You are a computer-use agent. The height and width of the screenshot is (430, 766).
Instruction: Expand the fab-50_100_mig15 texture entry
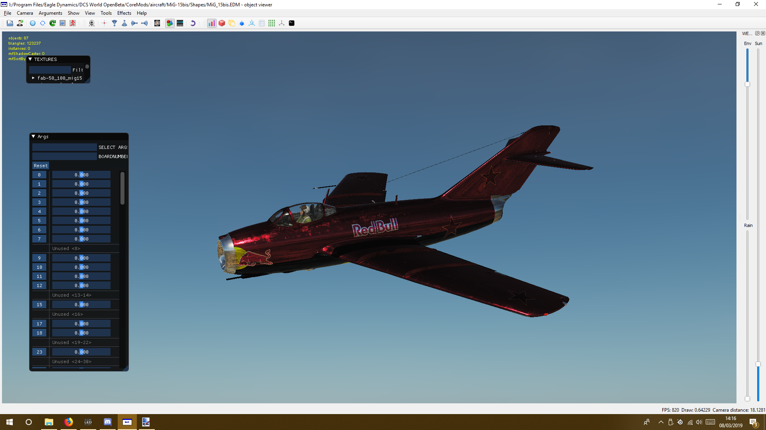[34, 78]
